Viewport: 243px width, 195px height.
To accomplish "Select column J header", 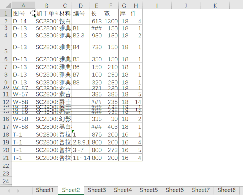I will (186, 6).
